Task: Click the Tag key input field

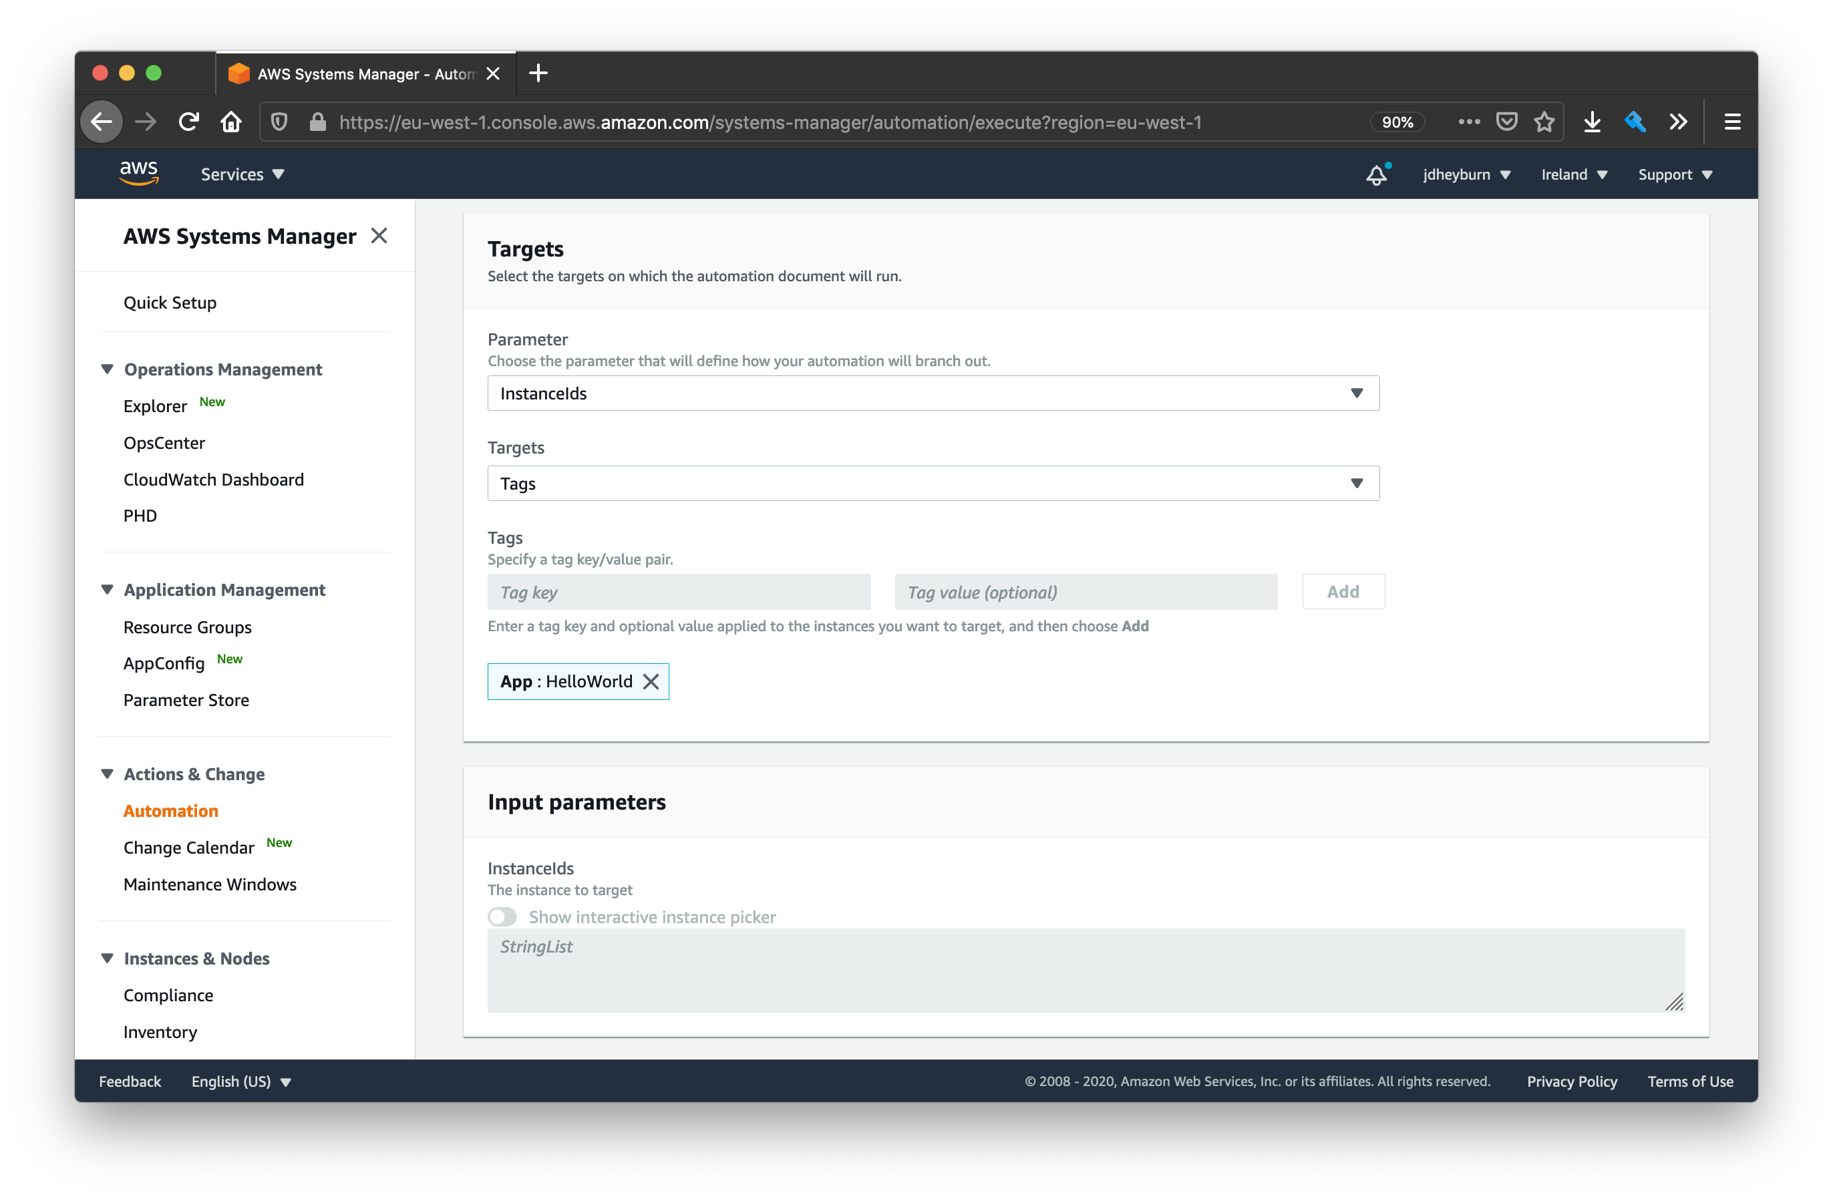Action: tap(679, 592)
